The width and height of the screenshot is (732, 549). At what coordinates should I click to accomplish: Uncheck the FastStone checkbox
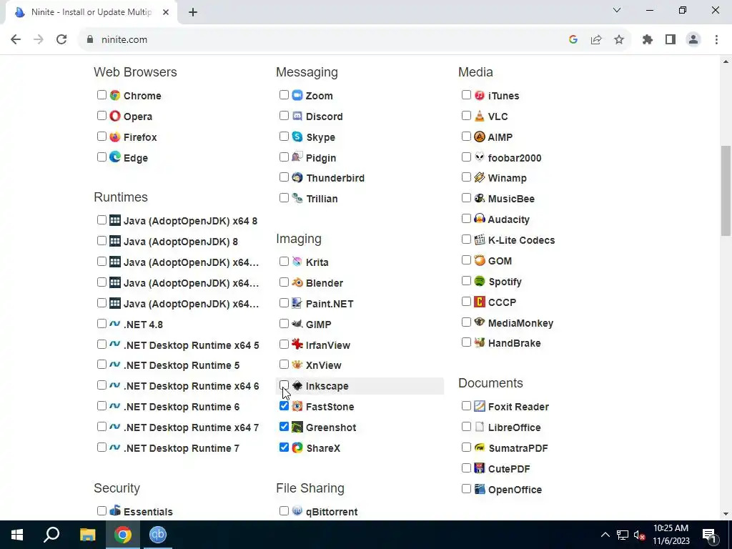click(x=284, y=406)
